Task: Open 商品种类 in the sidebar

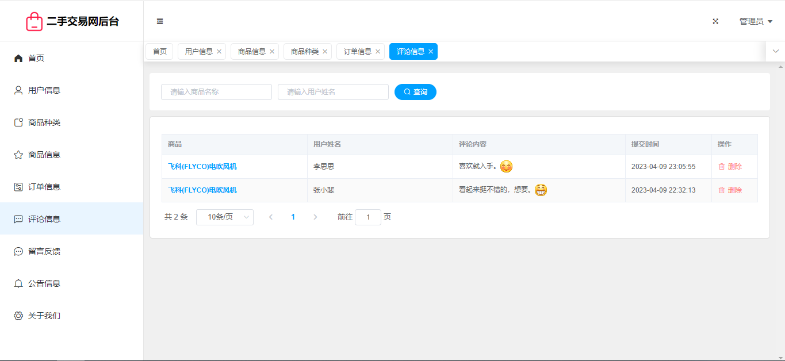Action: pos(44,122)
